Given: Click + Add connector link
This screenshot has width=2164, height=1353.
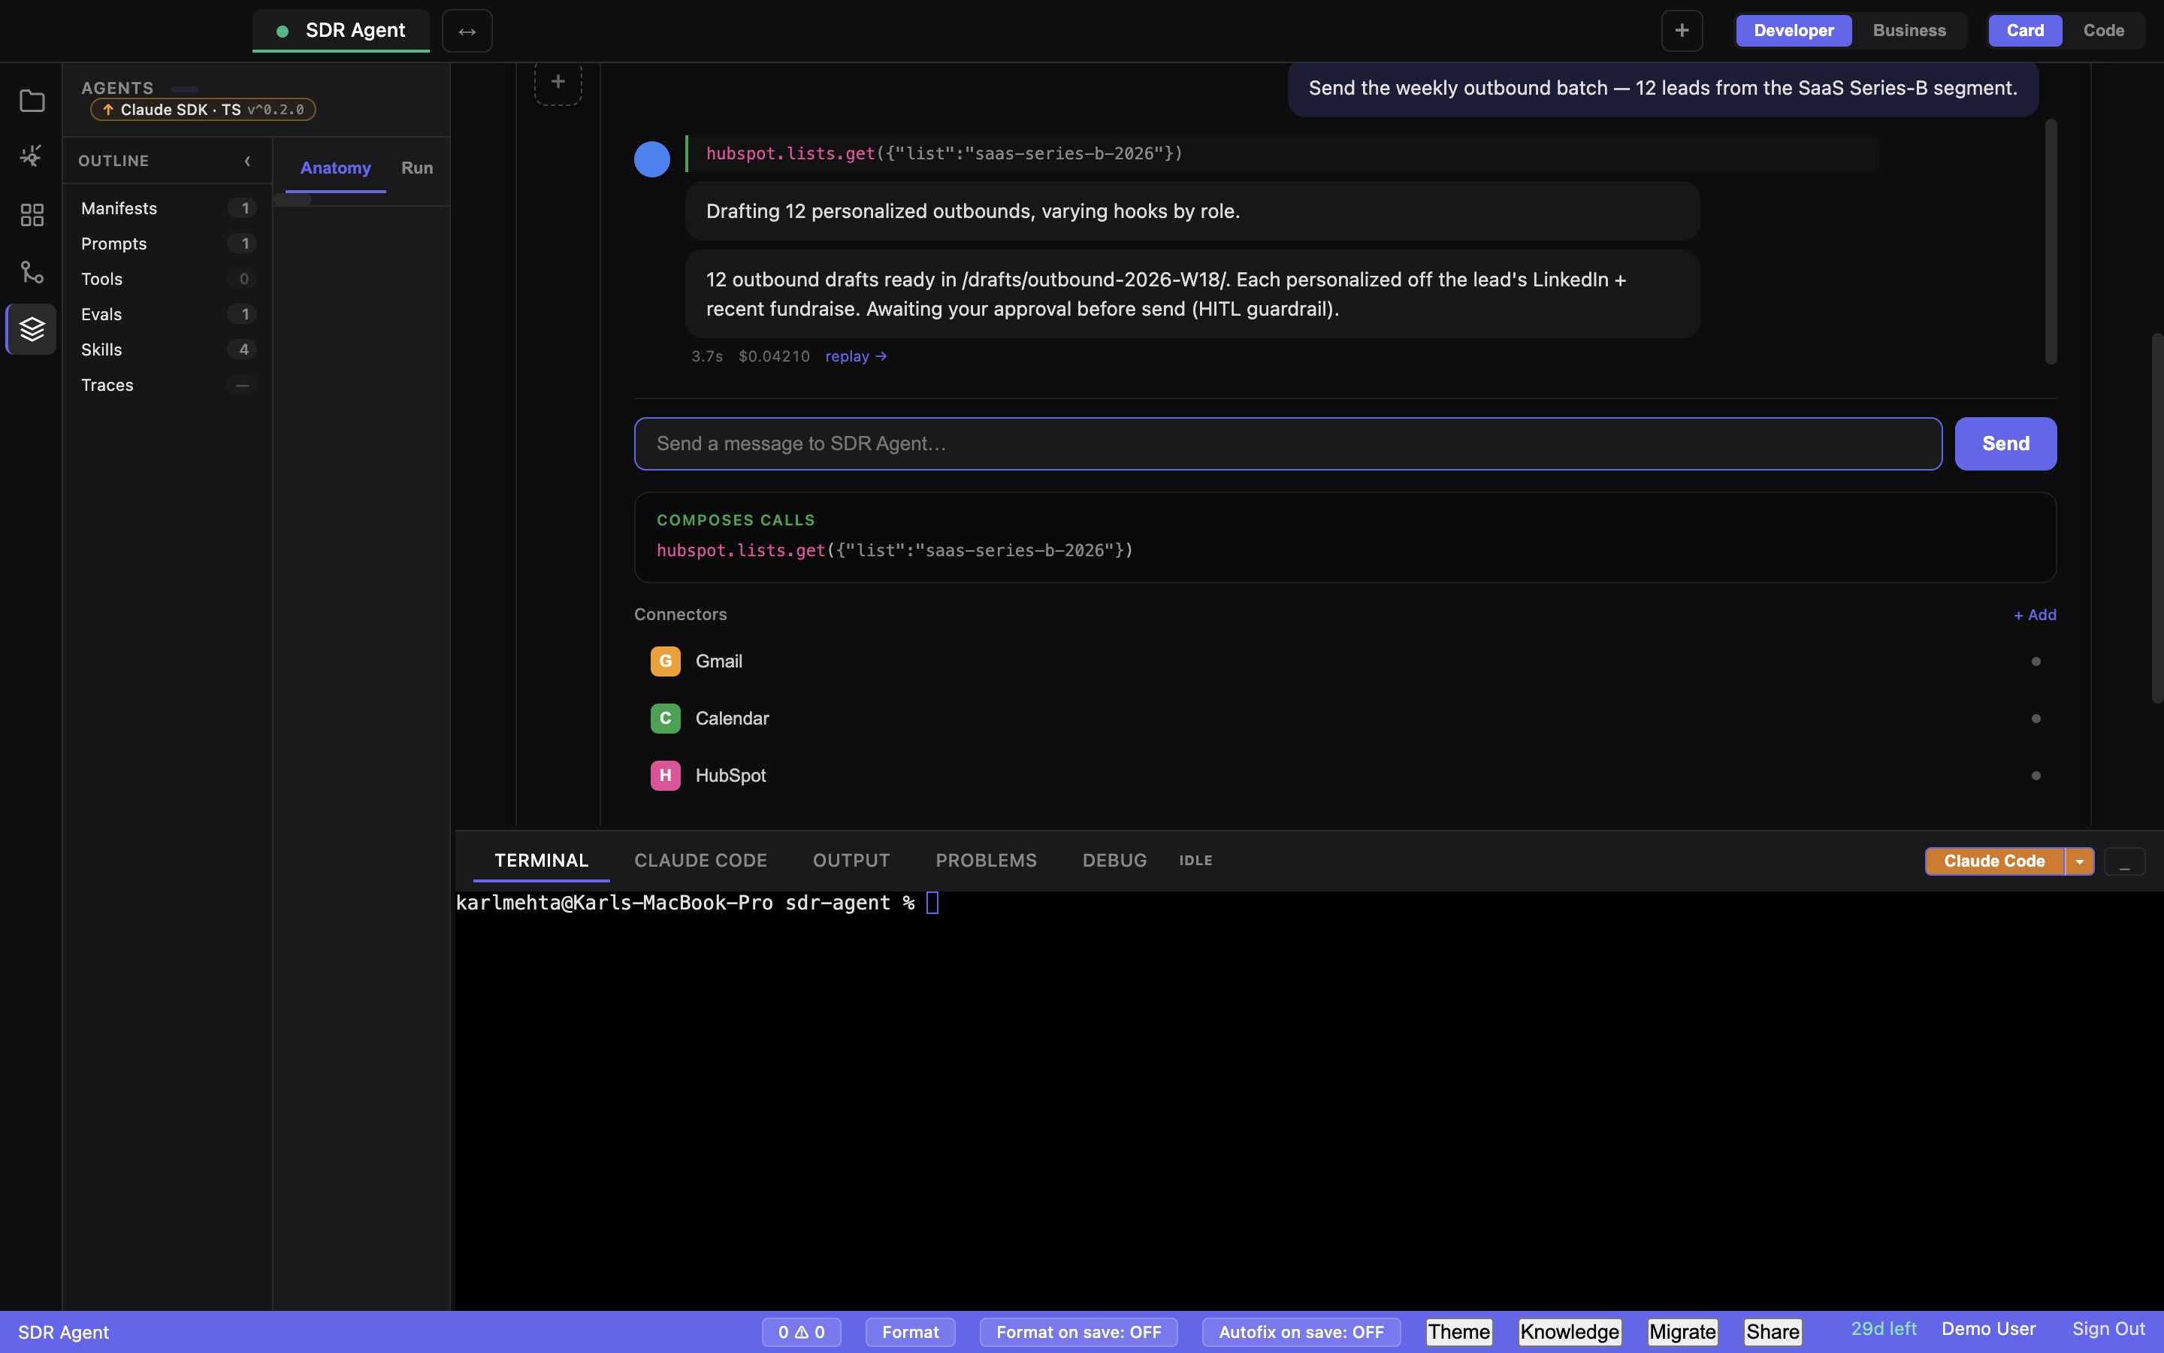Looking at the screenshot, I should coord(2034,615).
